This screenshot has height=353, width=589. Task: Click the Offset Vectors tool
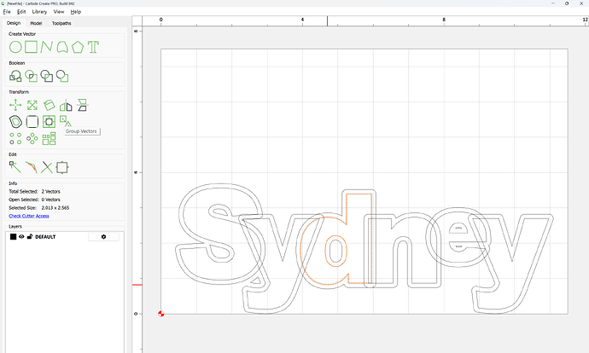coord(15,122)
